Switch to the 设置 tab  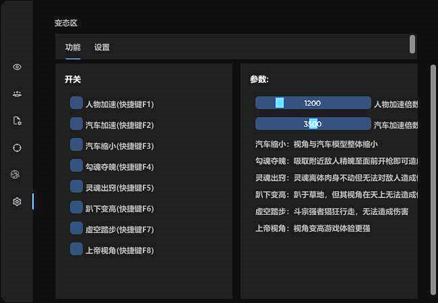[102, 47]
